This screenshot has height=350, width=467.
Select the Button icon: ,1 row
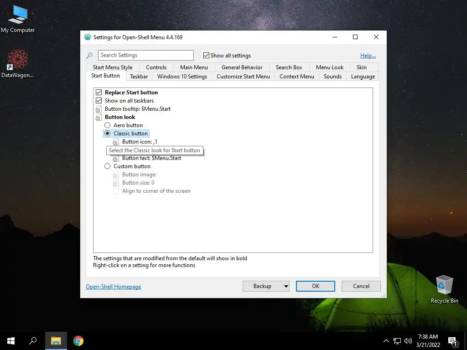[x=140, y=142]
